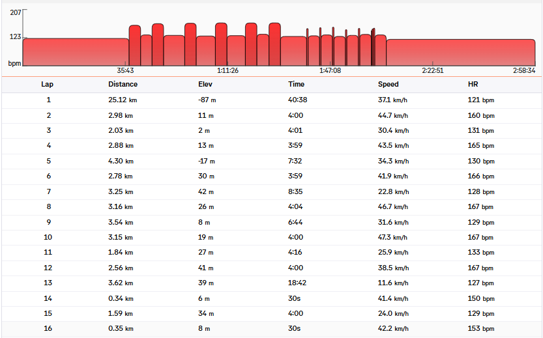Click the 43.5 km/h speed cell
Image resolution: width=543 pixels, height=338 pixels.
click(x=393, y=146)
